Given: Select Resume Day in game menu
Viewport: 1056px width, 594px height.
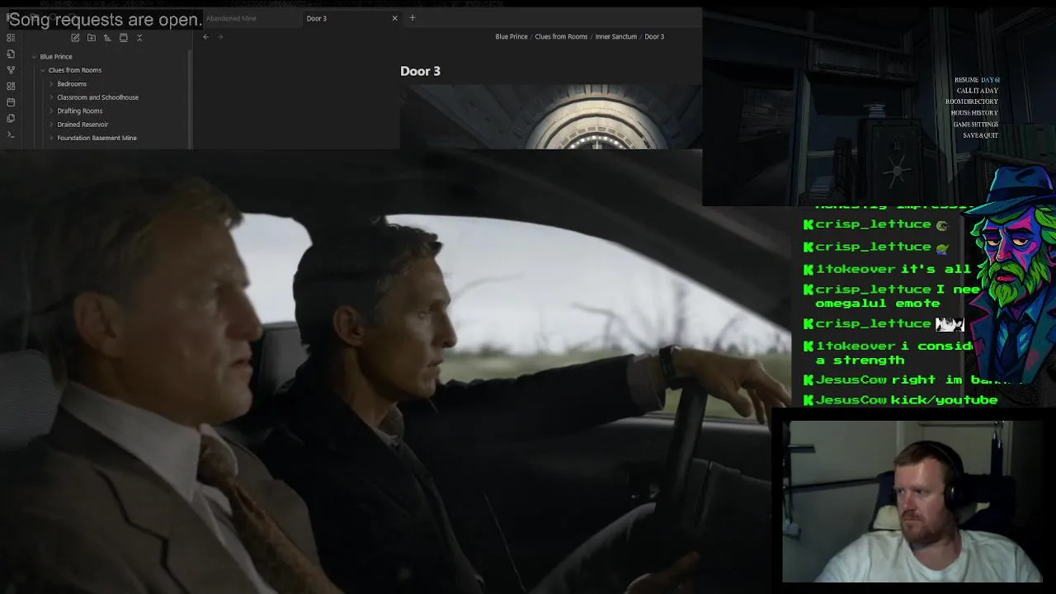Looking at the screenshot, I should tap(977, 80).
